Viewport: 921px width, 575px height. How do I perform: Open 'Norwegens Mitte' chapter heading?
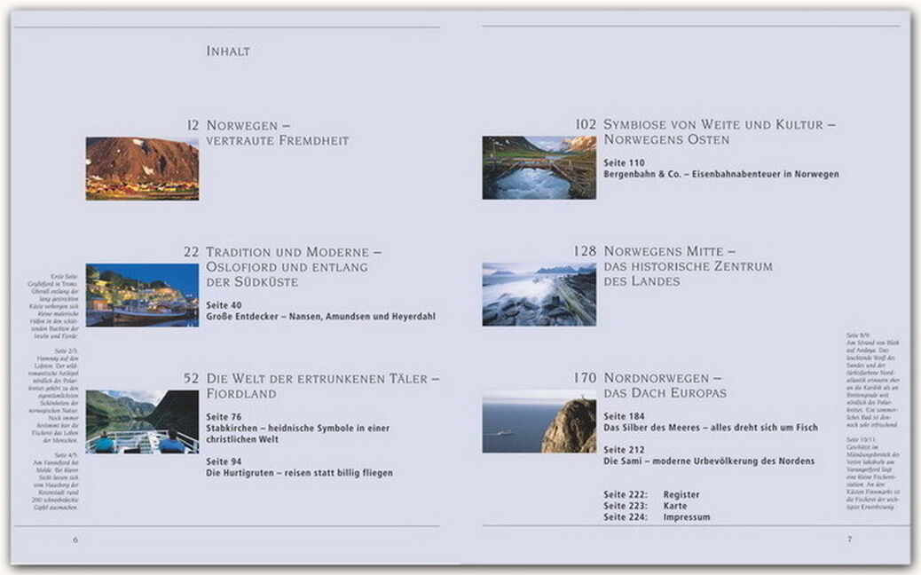tap(688, 266)
